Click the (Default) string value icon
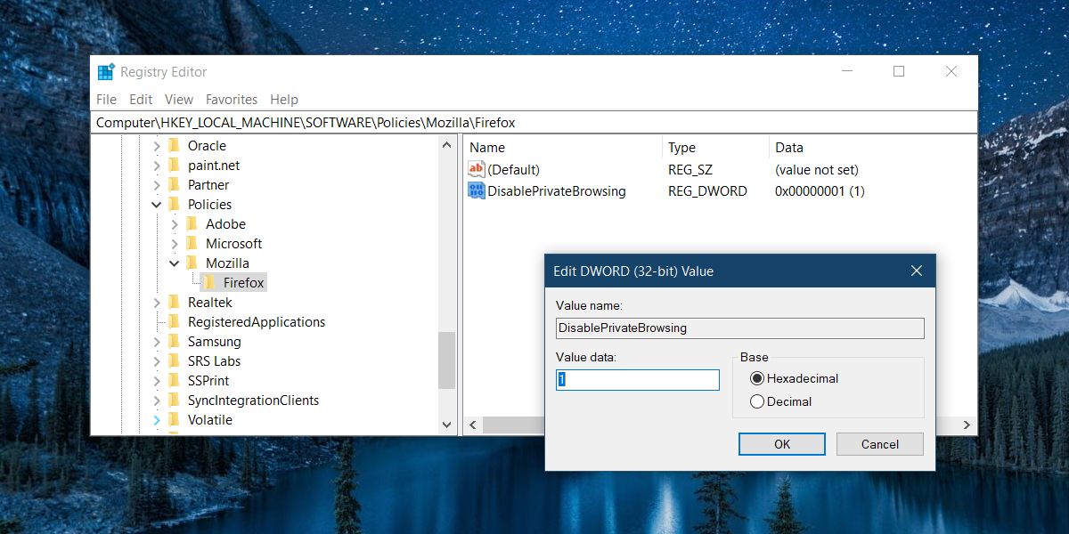This screenshot has width=1069, height=534. click(x=477, y=169)
